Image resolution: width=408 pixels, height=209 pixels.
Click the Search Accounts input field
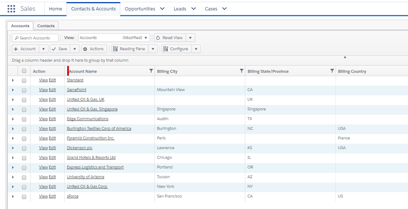click(35, 38)
